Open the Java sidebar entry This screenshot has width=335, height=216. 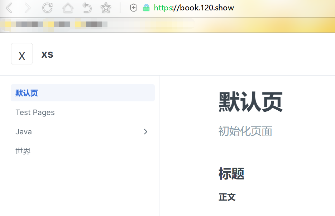click(24, 132)
